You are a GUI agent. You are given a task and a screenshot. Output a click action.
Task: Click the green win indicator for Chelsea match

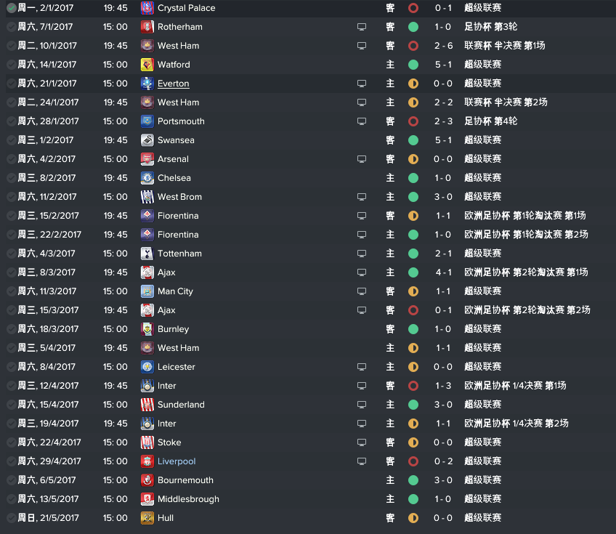(413, 178)
